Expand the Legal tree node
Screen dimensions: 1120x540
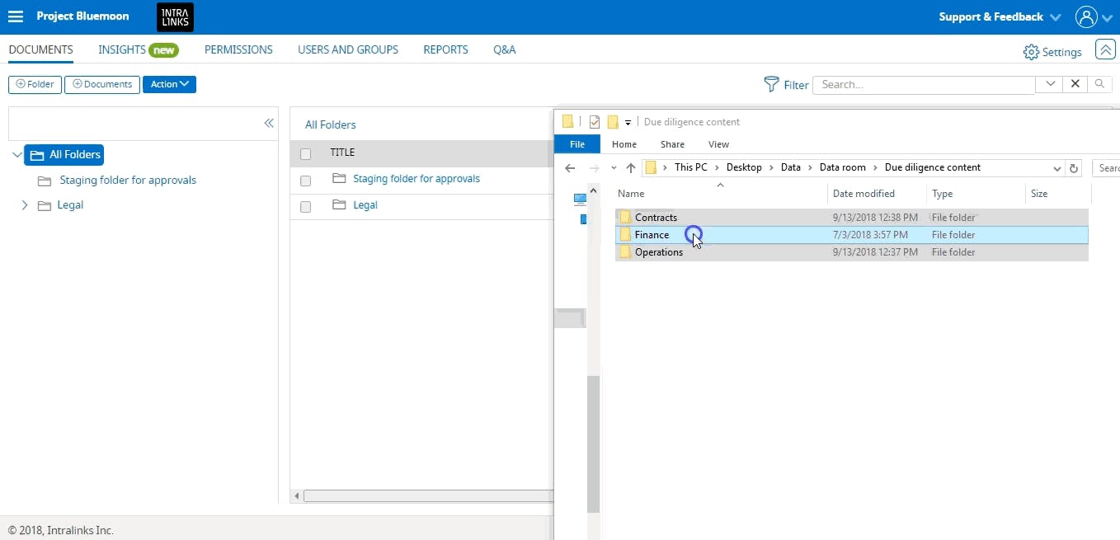[x=24, y=205]
